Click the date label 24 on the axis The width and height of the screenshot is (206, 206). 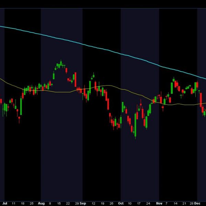(148, 204)
